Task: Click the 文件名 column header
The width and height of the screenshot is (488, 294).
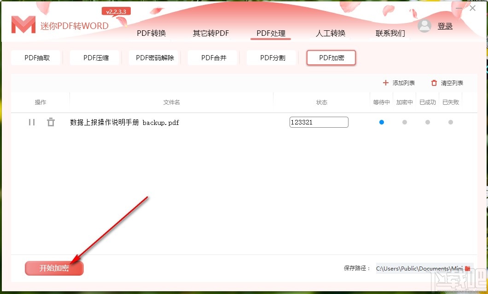Action: click(x=171, y=102)
